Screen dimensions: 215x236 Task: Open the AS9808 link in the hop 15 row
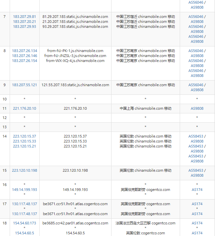[x=197, y=175]
